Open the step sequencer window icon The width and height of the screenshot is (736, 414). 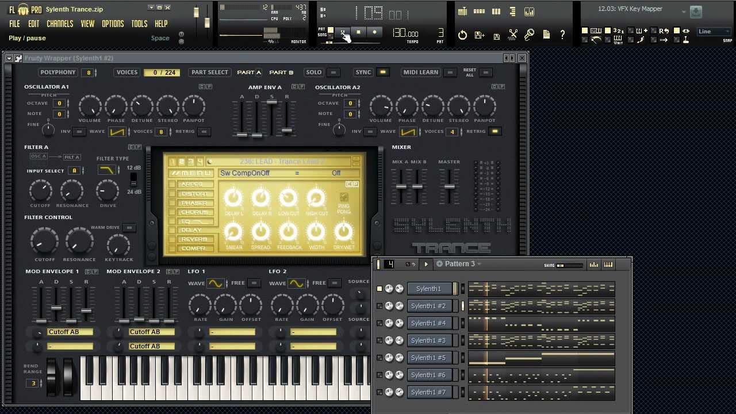coord(479,11)
